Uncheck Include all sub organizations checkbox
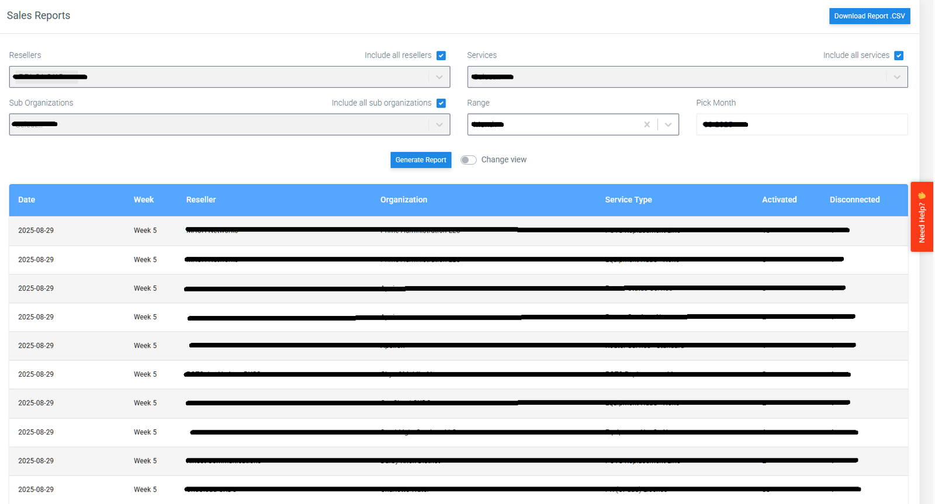 [x=441, y=103]
